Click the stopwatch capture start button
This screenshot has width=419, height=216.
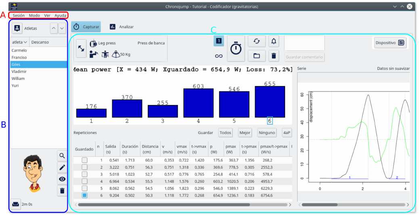(x=236, y=48)
